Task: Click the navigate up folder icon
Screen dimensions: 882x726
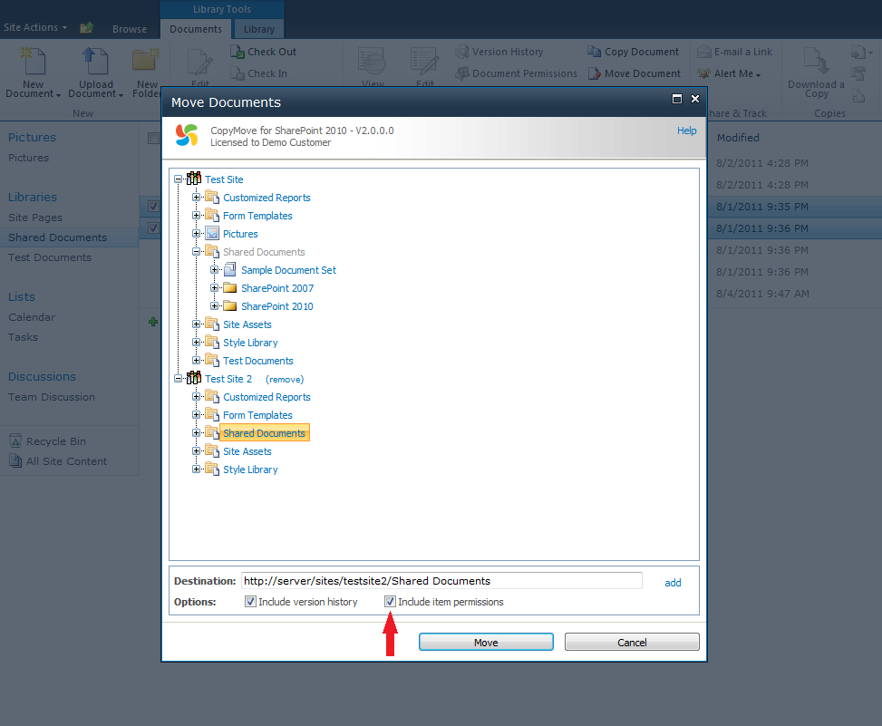Action: pos(87,27)
